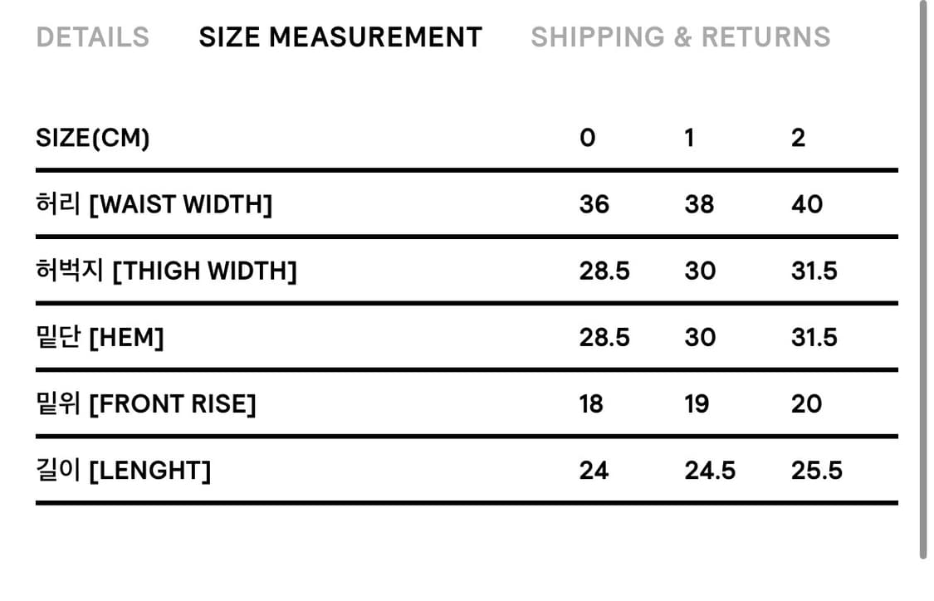Screen dimensions: 934x601
Task: Click front rise value 19
Action: click(697, 404)
